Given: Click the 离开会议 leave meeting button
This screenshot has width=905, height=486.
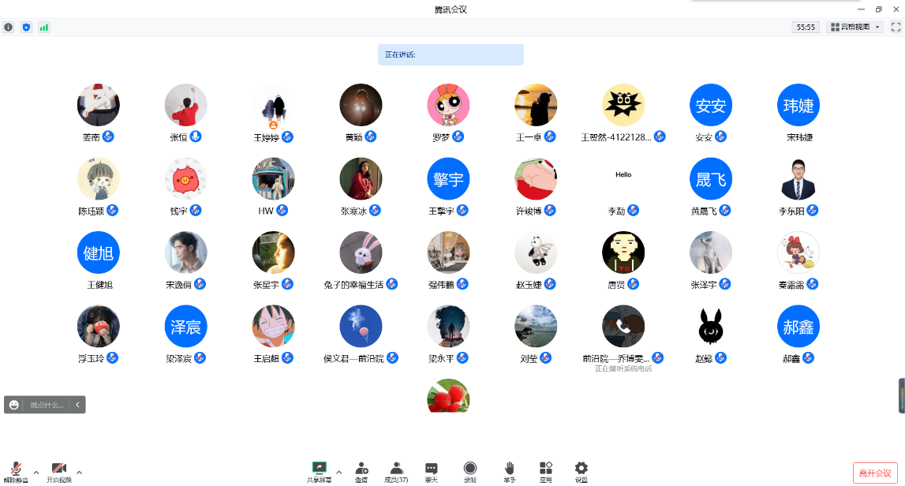Looking at the screenshot, I should pos(875,473).
